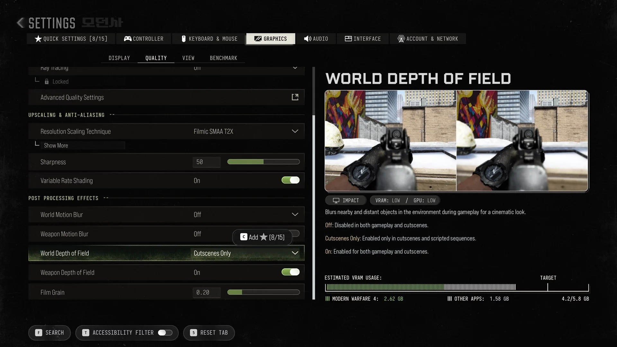Image resolution: width=617 pixels, height=347 pixels.
Task: Click the Interface panel icon
Action: click(348, 39)
